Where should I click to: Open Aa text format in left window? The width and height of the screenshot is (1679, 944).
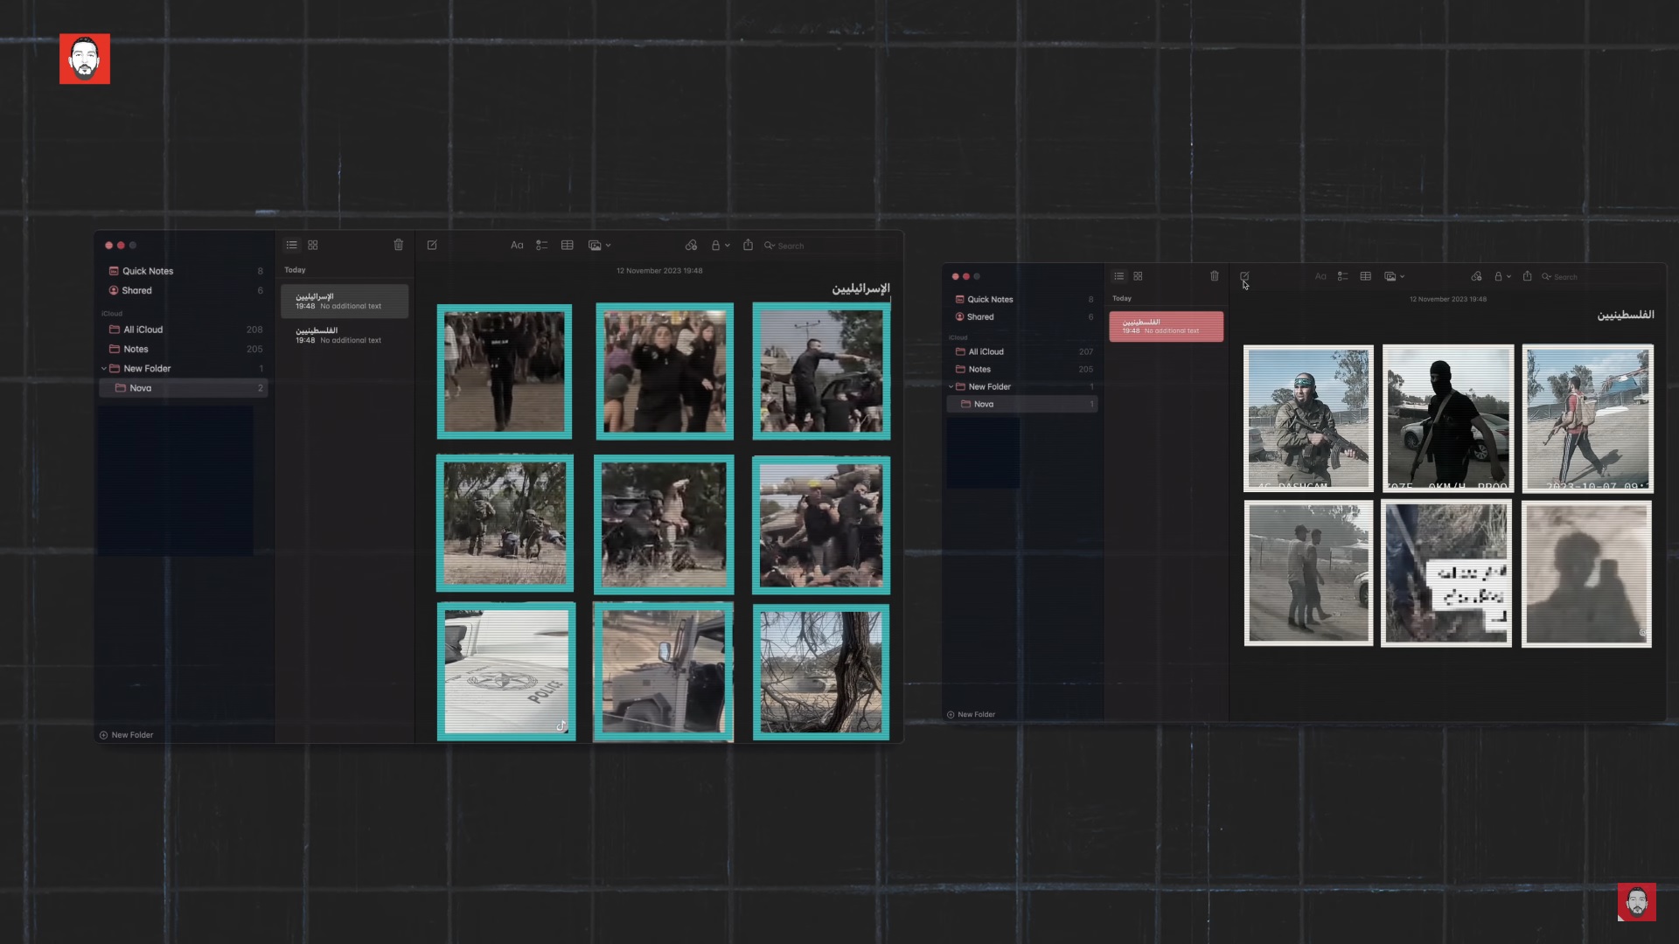517,246
